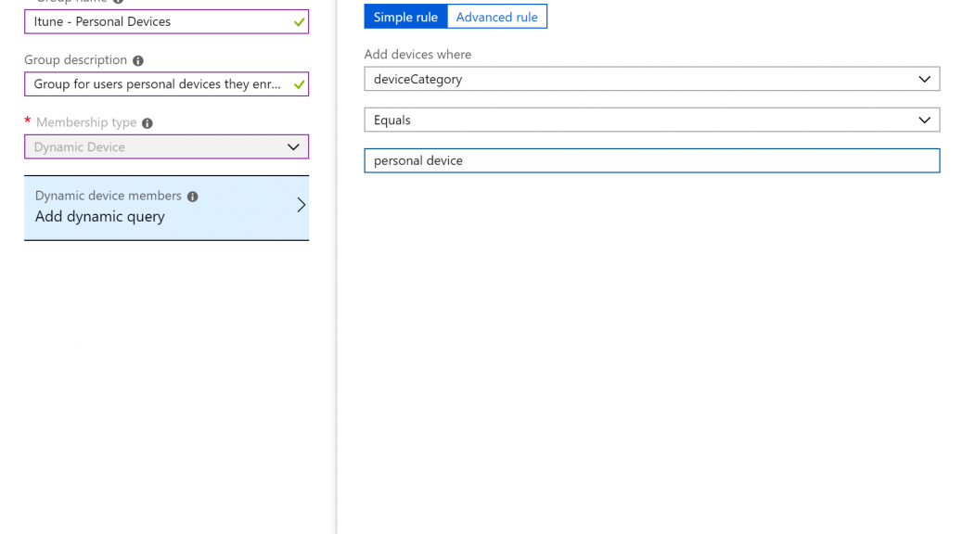Click the Dynamic device members info icon
Image resolution: width=963 pixels, height=534 pixels.
[x=193, y=197]
